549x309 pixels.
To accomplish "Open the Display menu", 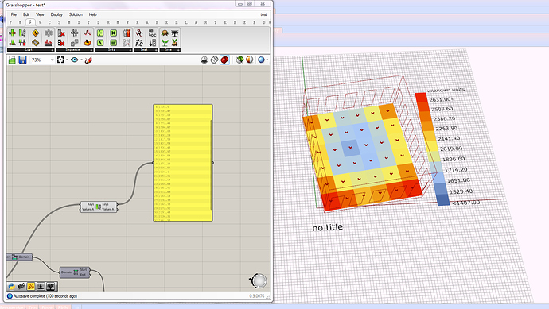I will point(56,14).
